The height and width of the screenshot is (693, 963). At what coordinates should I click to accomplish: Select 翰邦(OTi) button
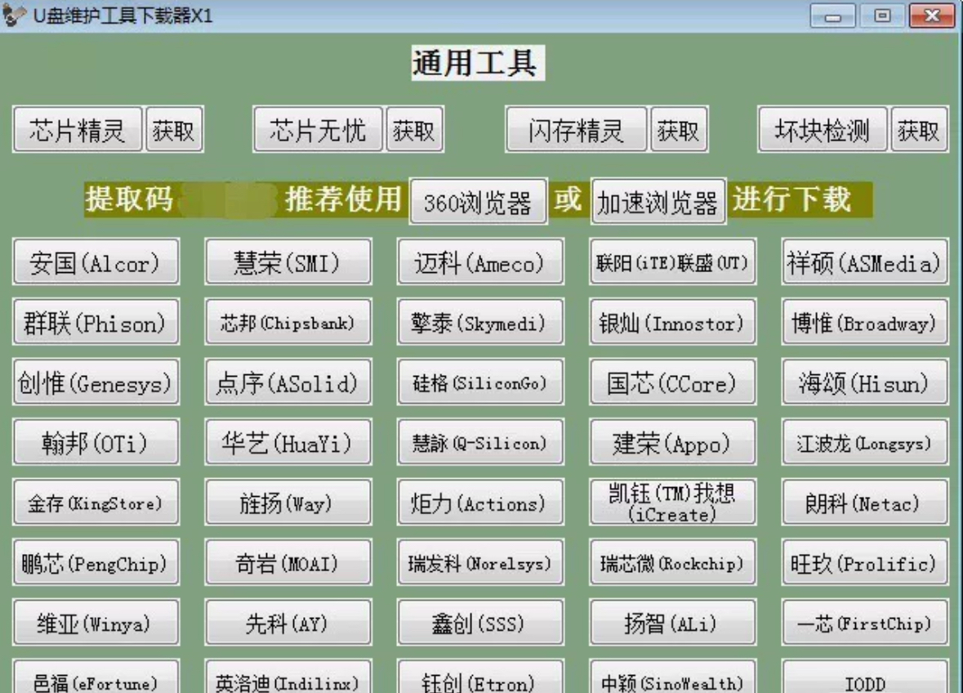click(x=96, y=442)
